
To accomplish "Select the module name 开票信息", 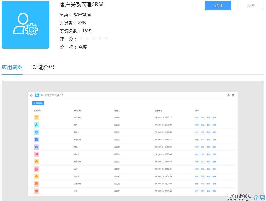I will (x=77, y=184).
